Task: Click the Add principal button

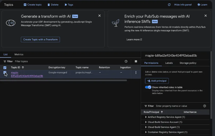Action: pyautogui.click(x=157, y=81)
